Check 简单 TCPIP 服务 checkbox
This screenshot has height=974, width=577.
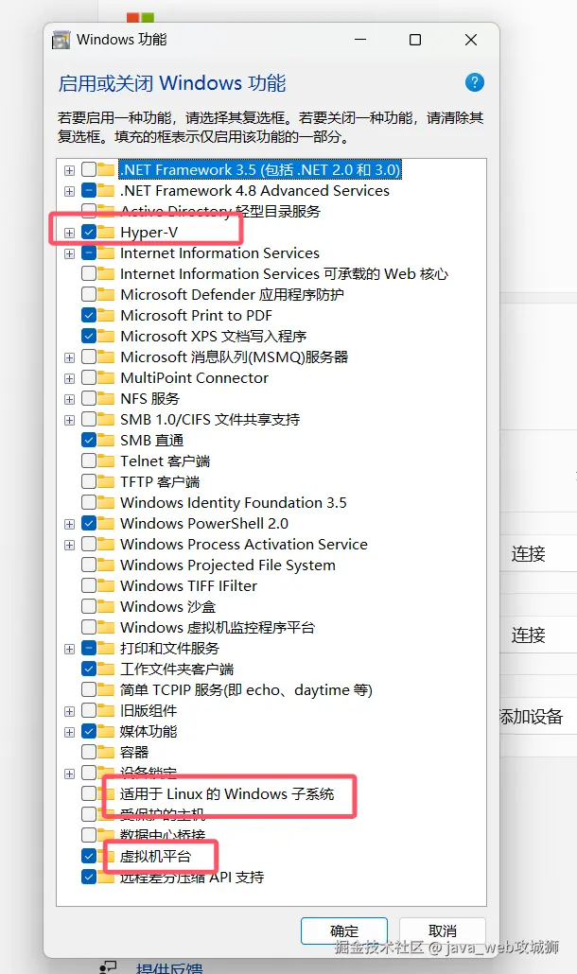tap(89, 689)
